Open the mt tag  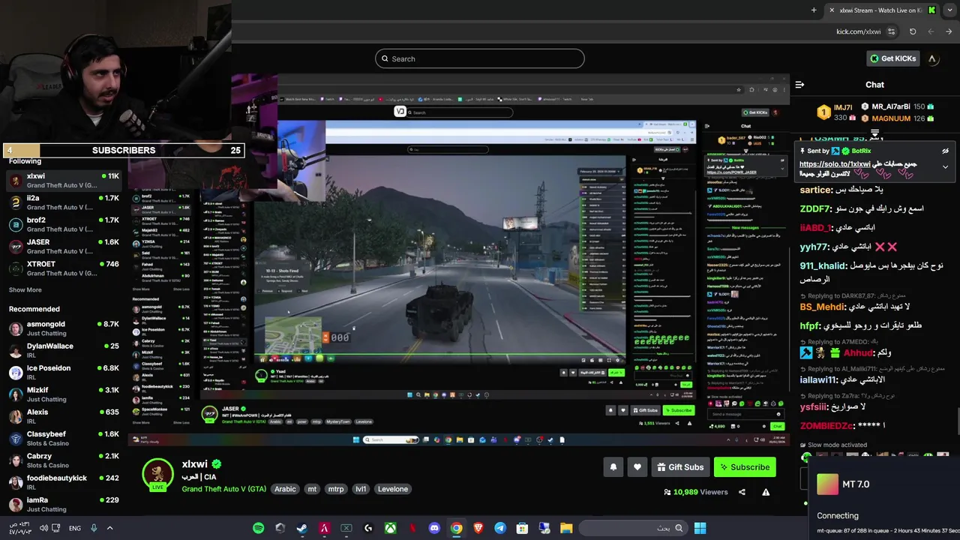(x=312, y=489)
